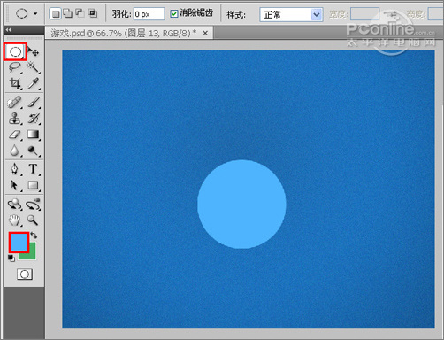Image resolution: width=444 pixels, height=340 pixels.
Task: Toggle Quick Mask mode
Action: (25, 274)
